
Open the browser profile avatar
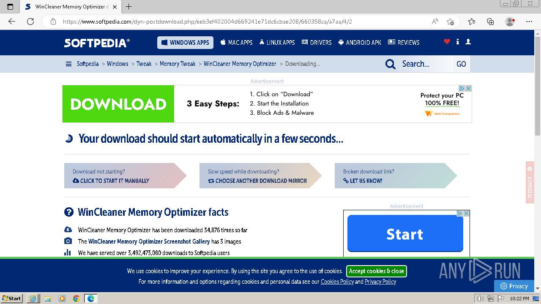coord(510,22)
